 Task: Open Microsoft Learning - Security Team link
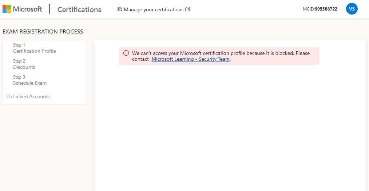(191, 59)
